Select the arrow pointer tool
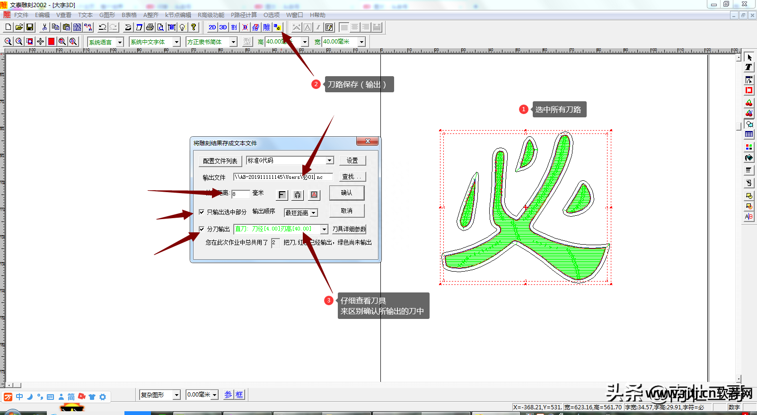 click(x=749, y=57)
